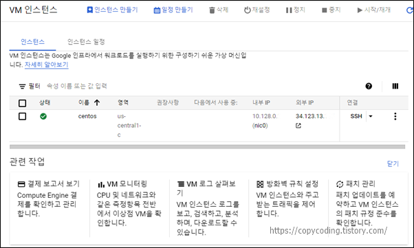Click the Zone (영역) column header
This screenshot has height=248, width=414.
click(123, 102)
